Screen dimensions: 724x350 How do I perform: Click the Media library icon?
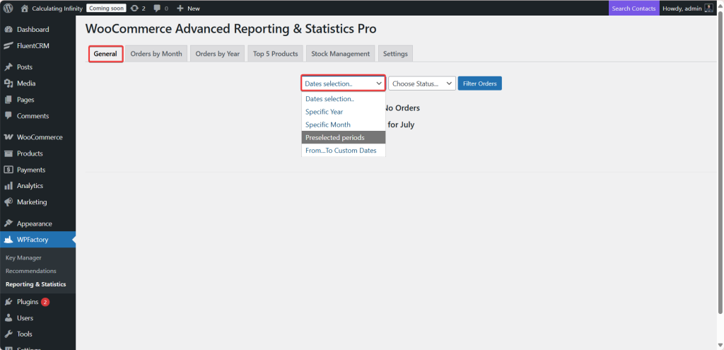(x=8, y=83)
